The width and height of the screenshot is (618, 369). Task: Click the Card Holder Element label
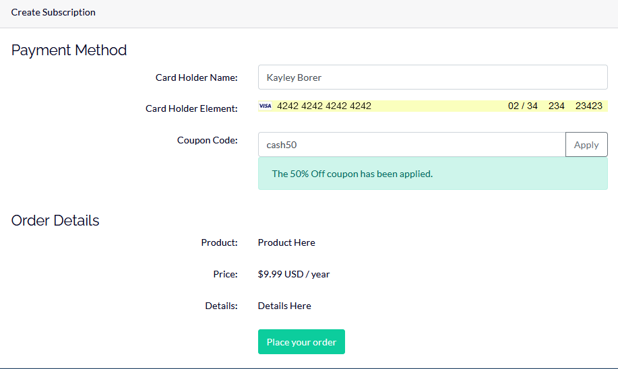coord(191,108)
